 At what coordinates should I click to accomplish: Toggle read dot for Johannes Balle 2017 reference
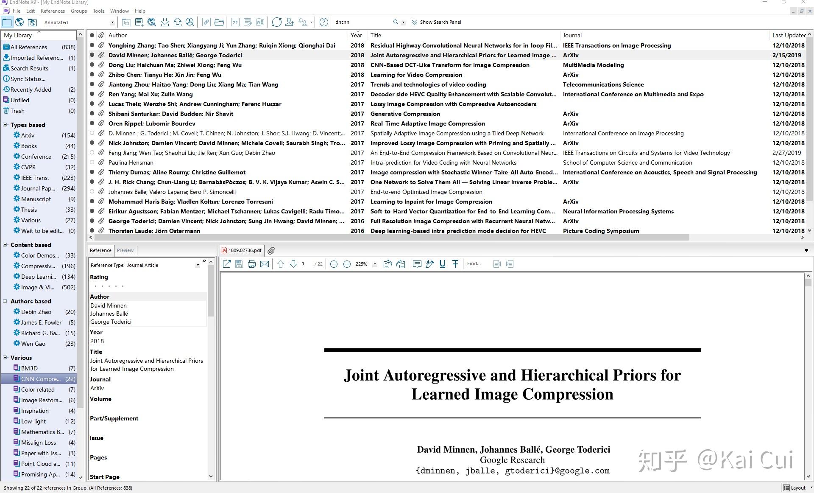pos(92,192)
